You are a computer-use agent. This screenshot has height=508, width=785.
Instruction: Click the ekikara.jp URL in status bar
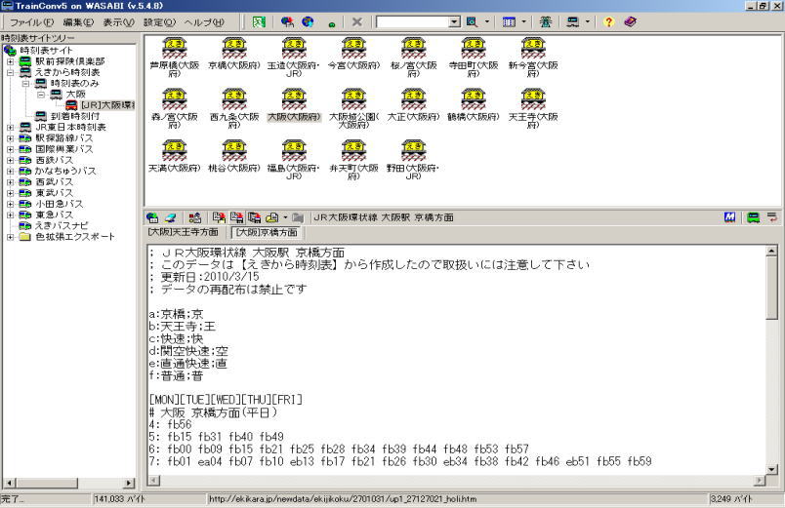click(343, 499)
